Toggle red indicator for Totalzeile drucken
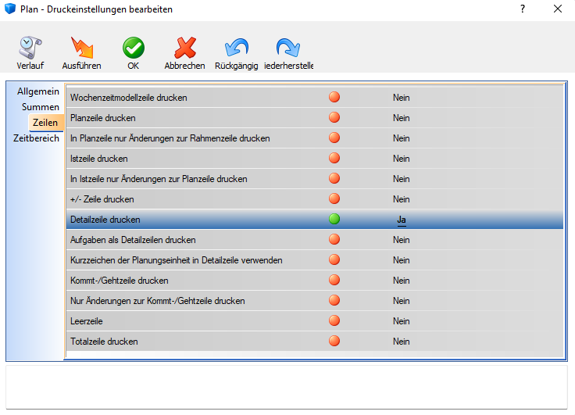 pyautogui.click(x=334, y=342)
